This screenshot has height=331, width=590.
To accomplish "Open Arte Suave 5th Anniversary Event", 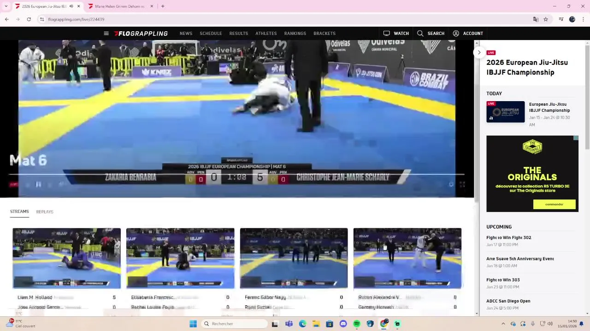I will pyautogui.click(x=520, y=259).
